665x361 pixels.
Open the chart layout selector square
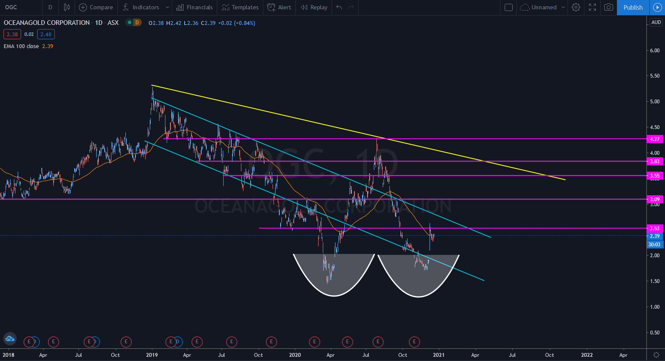(x=508, y=7)
